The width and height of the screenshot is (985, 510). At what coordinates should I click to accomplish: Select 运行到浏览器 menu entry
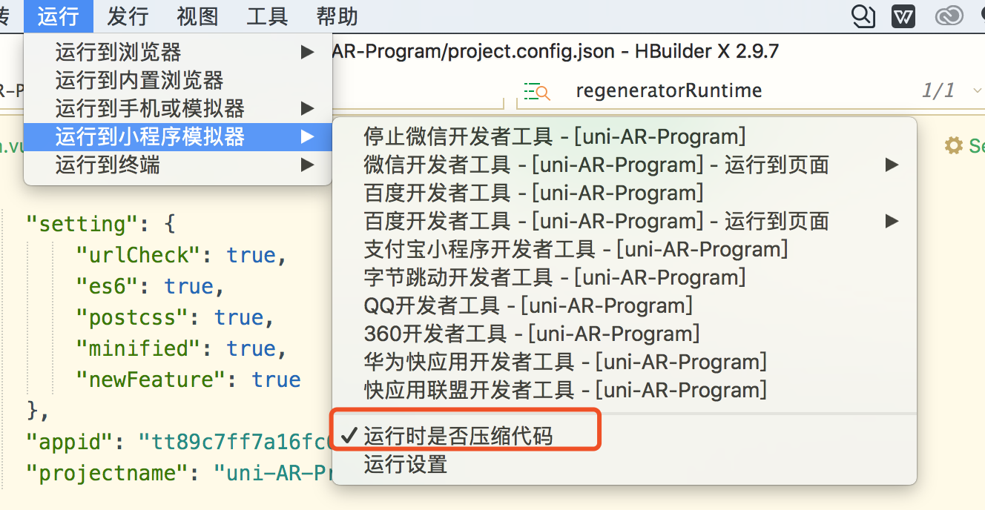pos(178,52)
